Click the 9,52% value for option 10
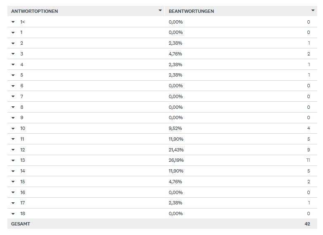This screenshot has height=235, width=323. (176, 128)
